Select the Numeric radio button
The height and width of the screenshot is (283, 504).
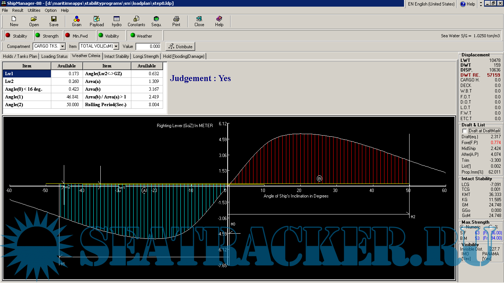[463, 227]
